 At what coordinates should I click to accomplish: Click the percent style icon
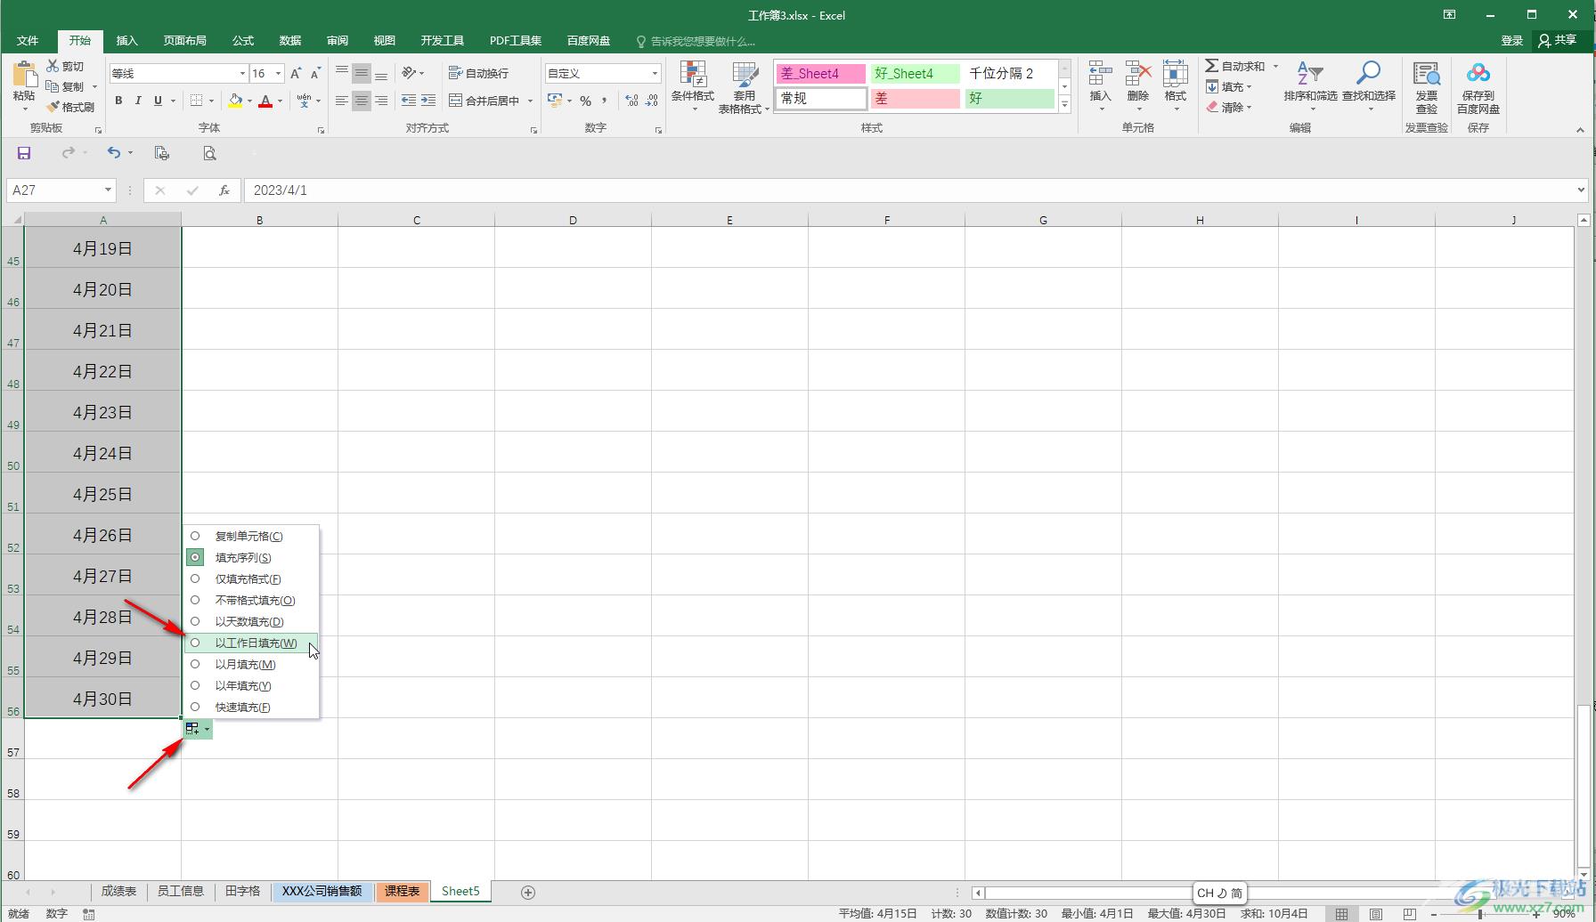(x=585, y=101)
